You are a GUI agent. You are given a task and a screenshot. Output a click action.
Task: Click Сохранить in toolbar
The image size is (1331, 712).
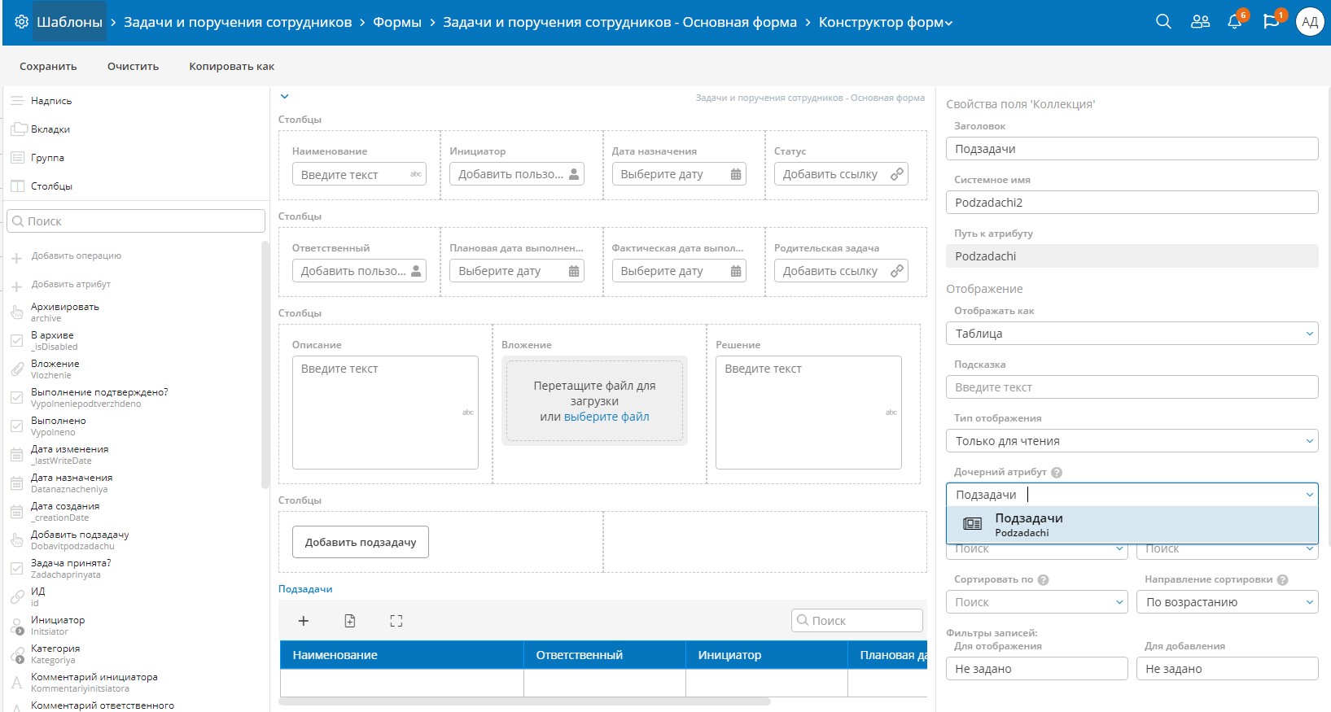(48, 67)
